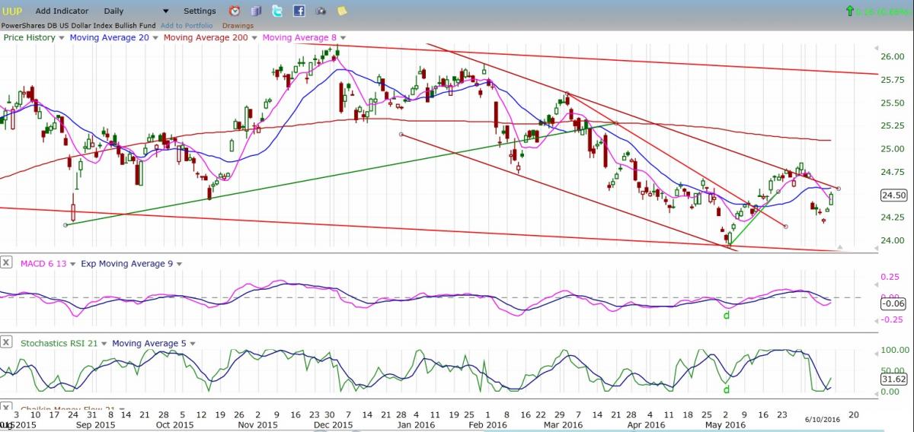Open the MACD 6 13 settings dropdown
The height and width of the screenshot is (432, 914).
[x=73, y=264]
